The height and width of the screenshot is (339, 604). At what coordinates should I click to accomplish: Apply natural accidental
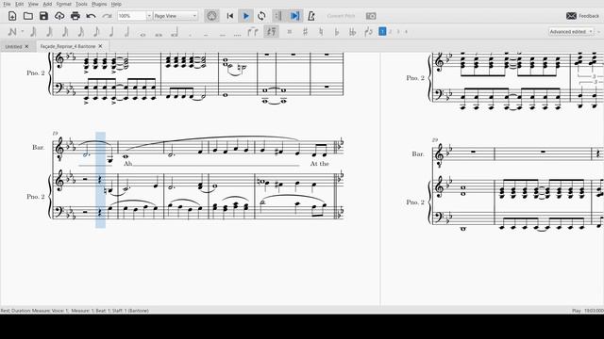[x=321, y=32]
